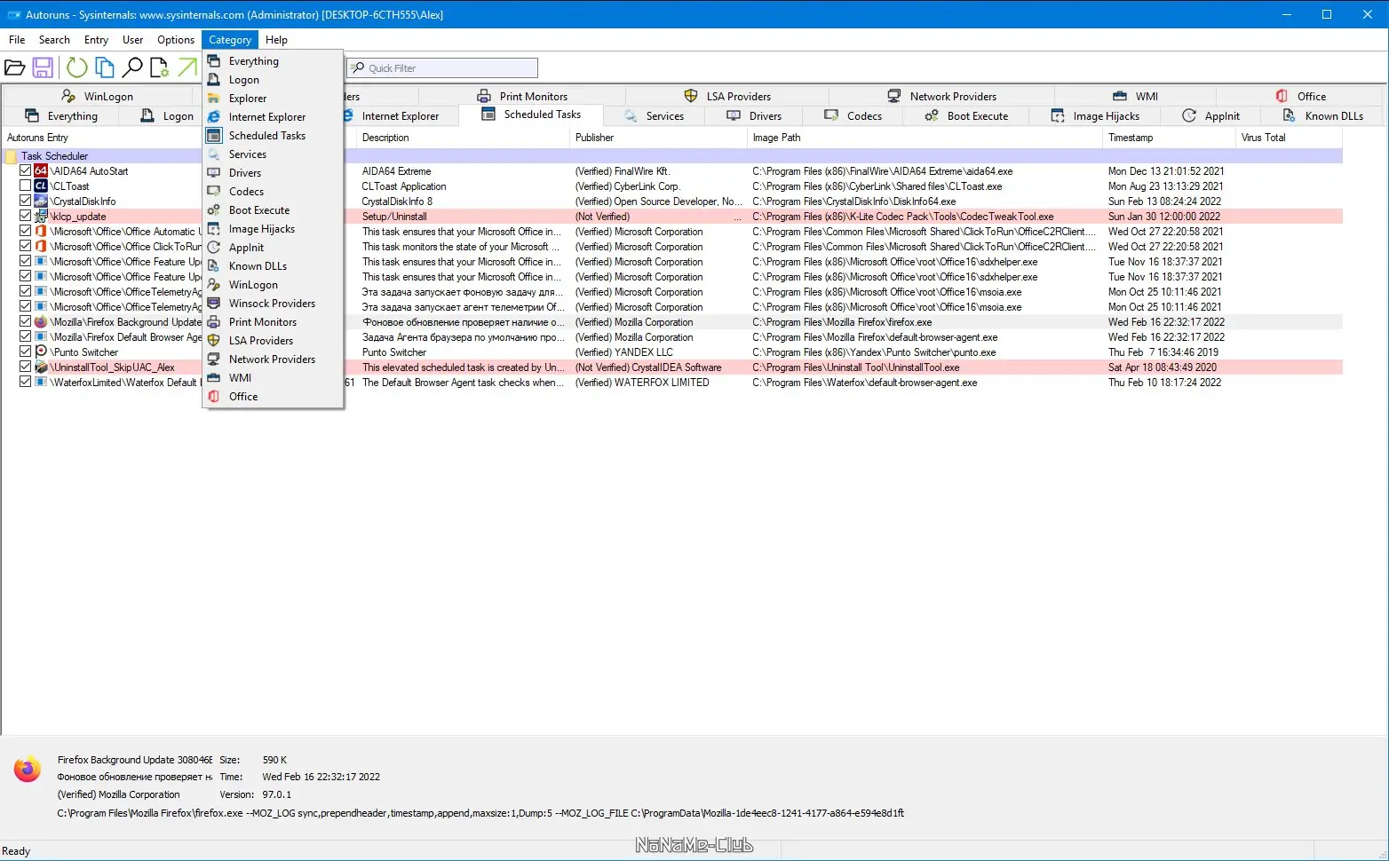Open the Drivers tab
The height and width of the screenshot is (861, 1389).
click(754, 116)
